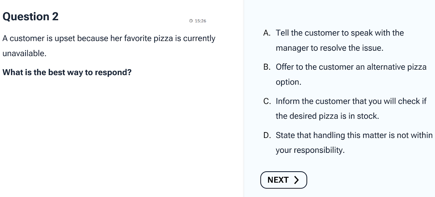Screen dimensions: 435x197
Task: Click the 15:26 countdown timer
Action: [200, 21]
